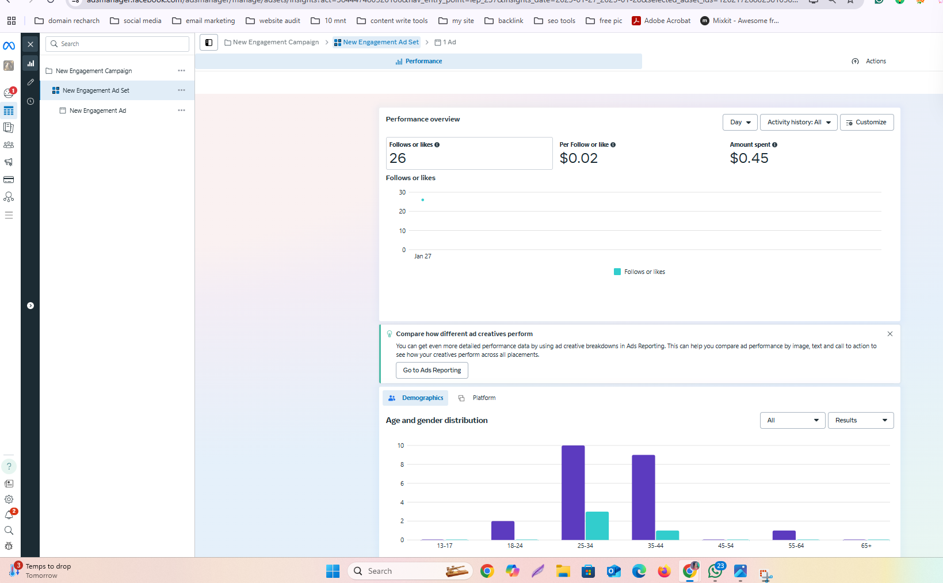Expand the Results dropdown in demographics

coord(860,420)
